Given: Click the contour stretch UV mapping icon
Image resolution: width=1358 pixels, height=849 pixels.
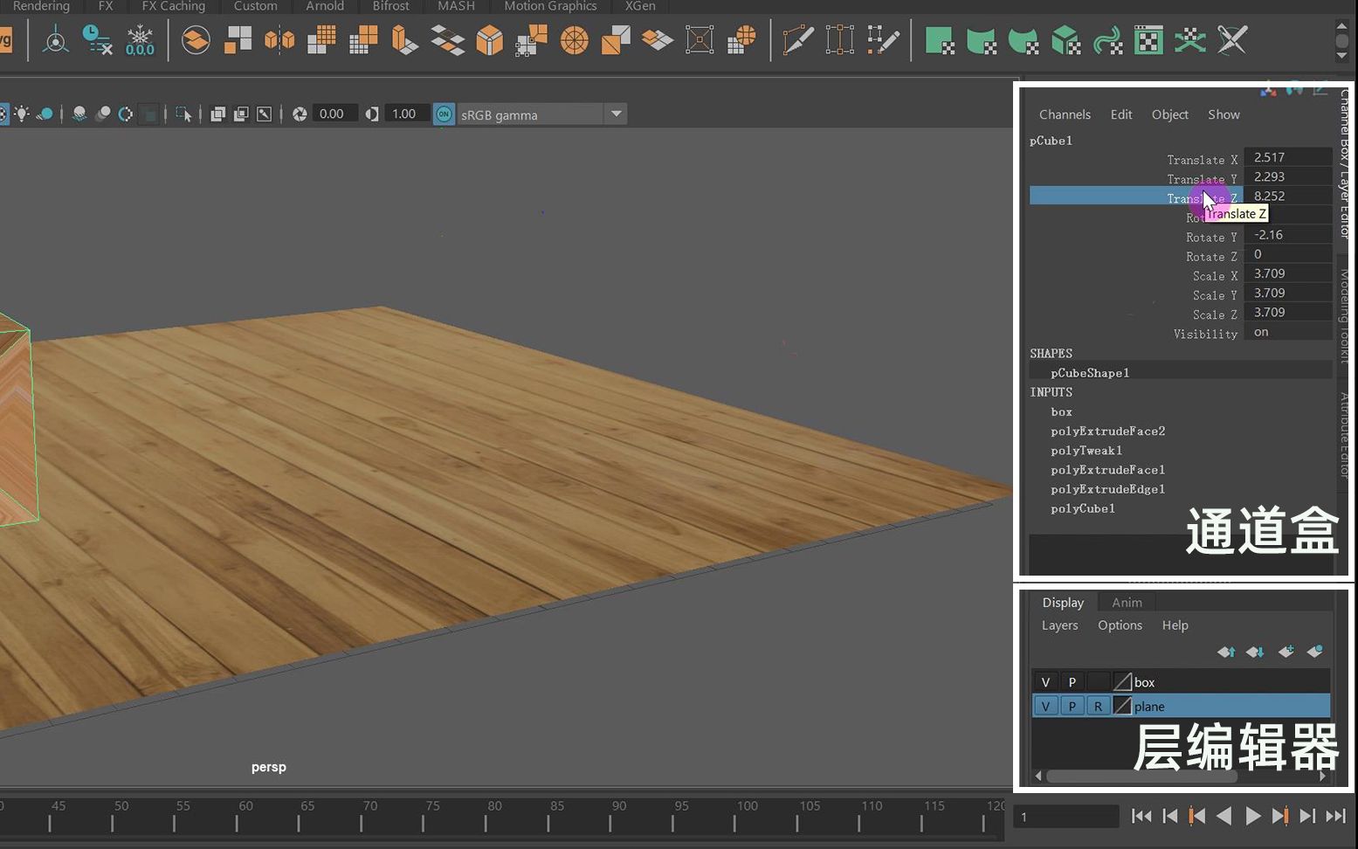Looking at the screenshot, I should tap(1107, 40).
